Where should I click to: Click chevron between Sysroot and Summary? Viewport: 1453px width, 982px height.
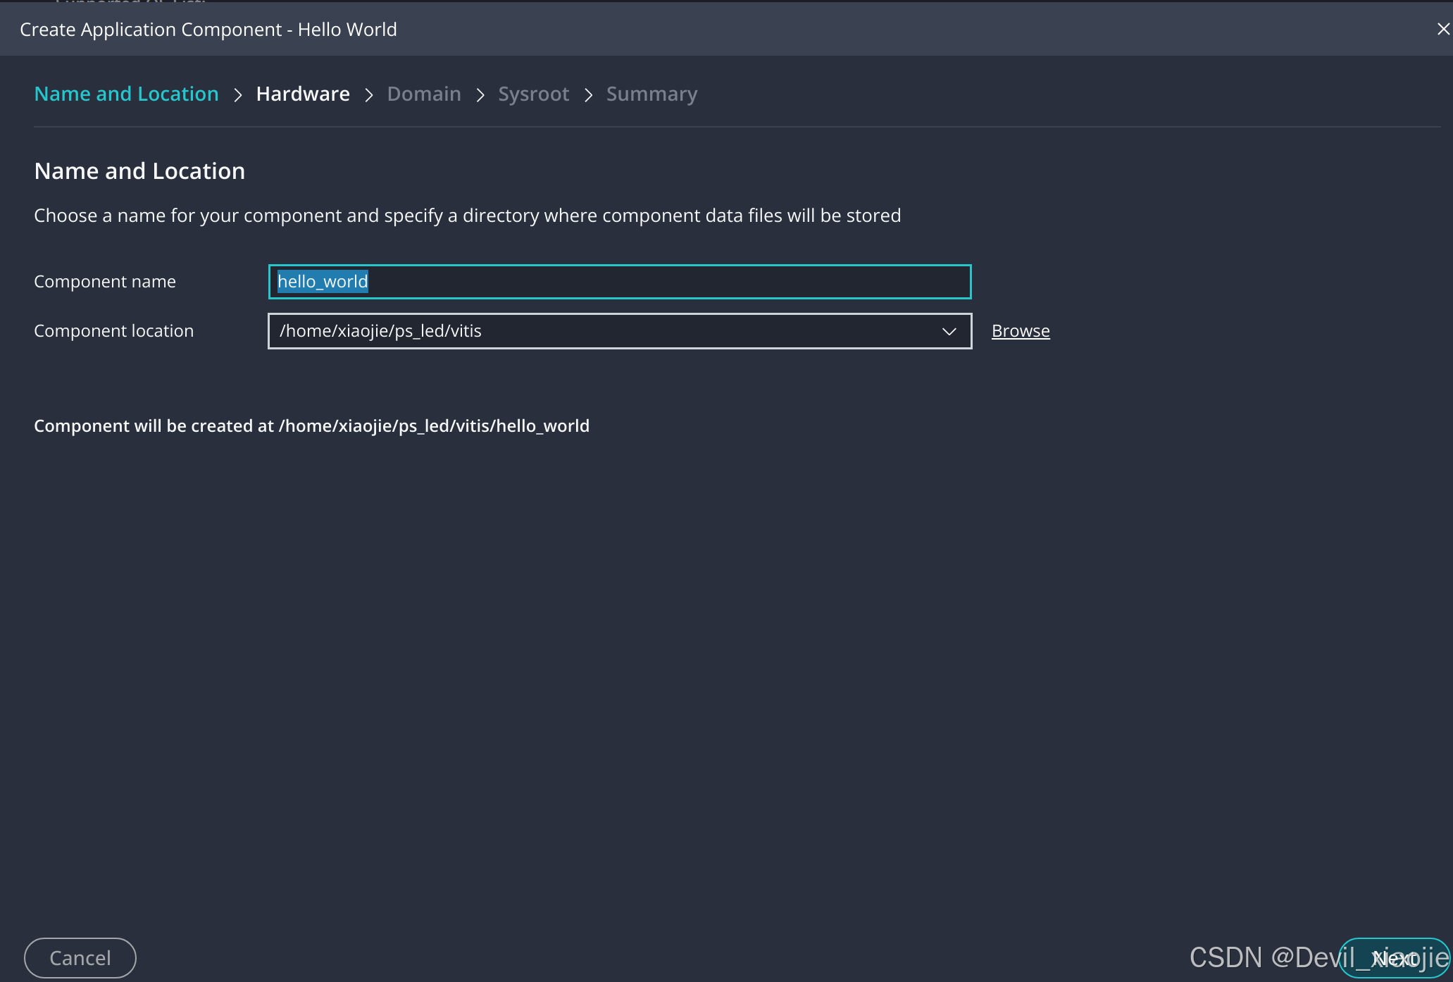[x=588, y=94]
